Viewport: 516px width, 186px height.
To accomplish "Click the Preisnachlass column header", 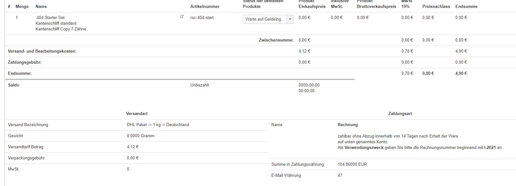I will point(436,6).
